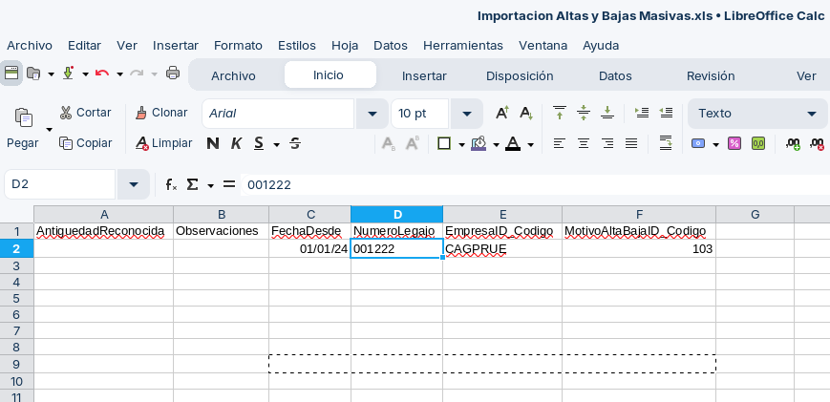The image size is (830, 402).
Task: Click the Undo arrow icon
Action: (x=101, y=74)
